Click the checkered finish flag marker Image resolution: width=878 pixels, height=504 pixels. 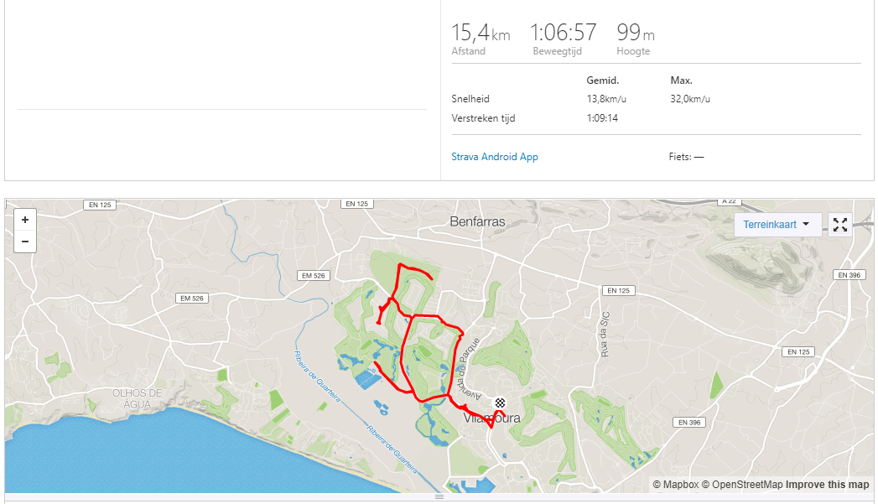pos(500,403)
